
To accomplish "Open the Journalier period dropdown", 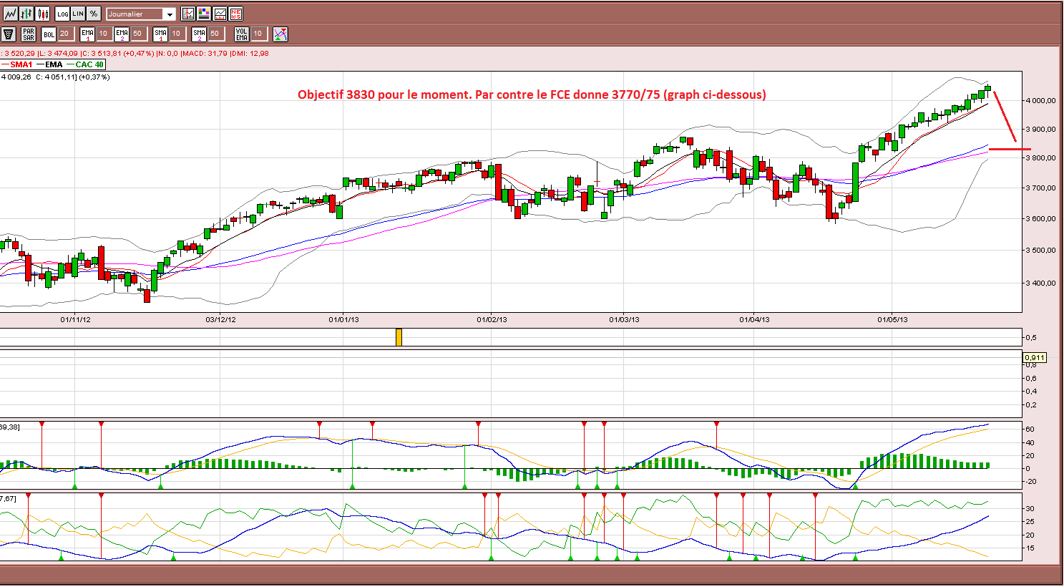I will [141, 14].
